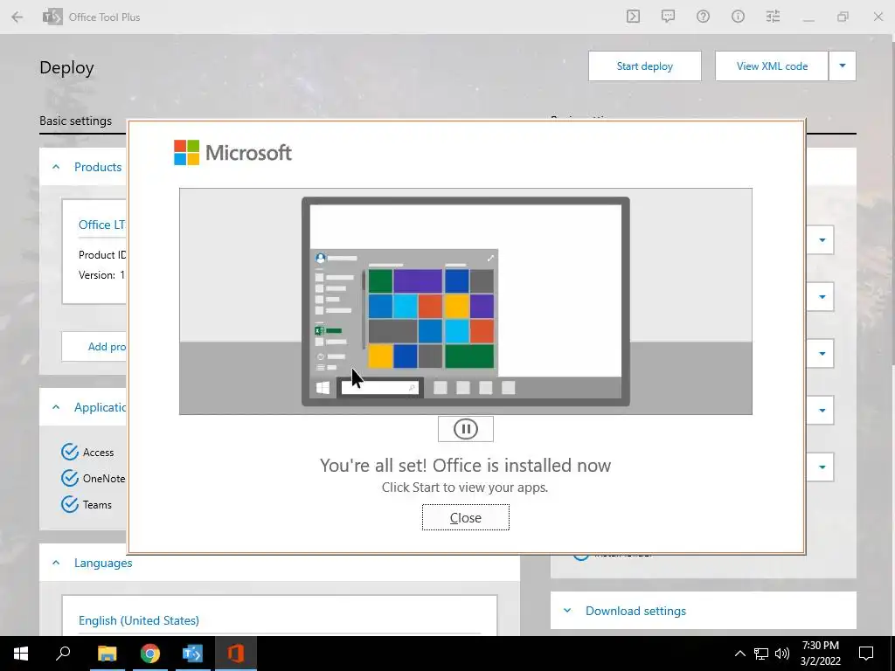Viewport: 895px width, 671px height.
Task: Collapse the Languages section
Action: click(56, 563)
